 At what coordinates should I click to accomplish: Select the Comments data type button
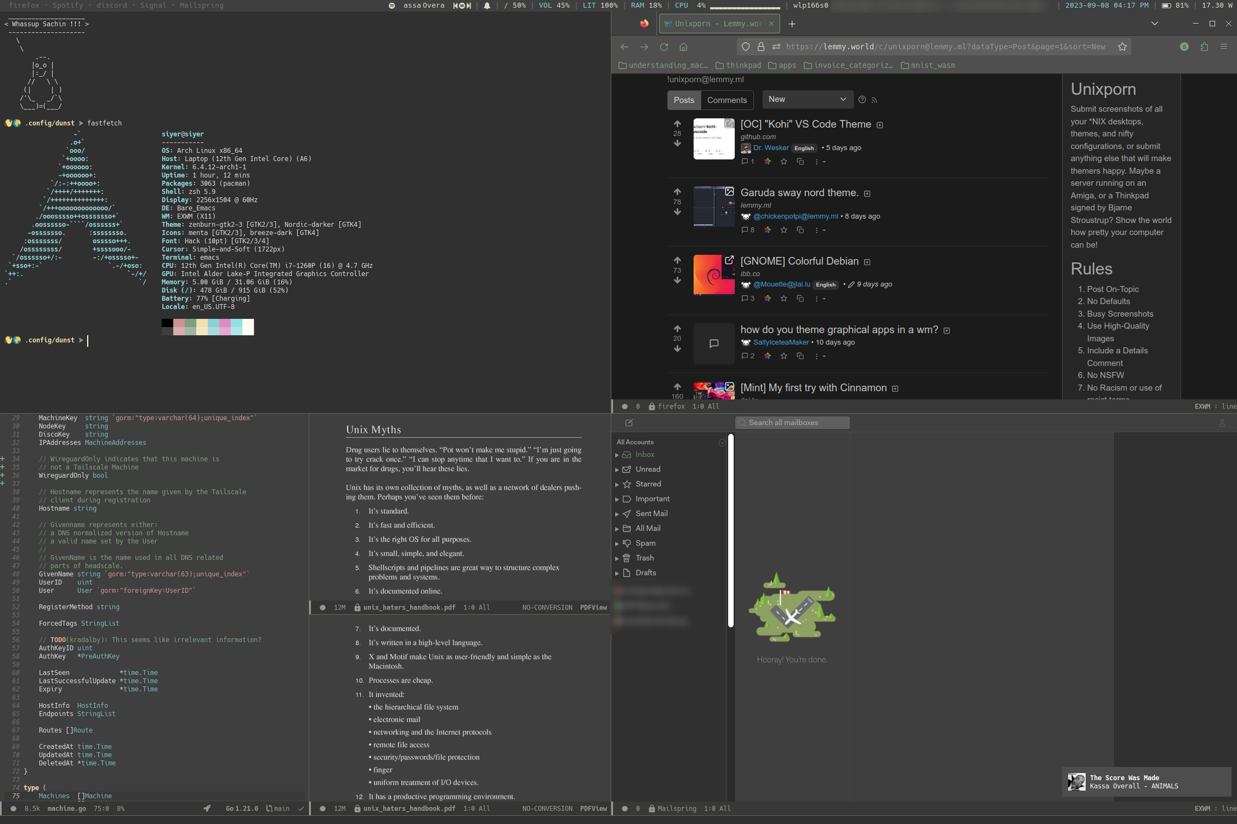727,100
